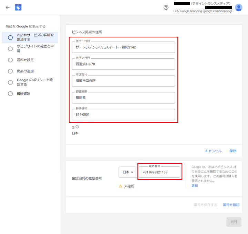Click the 番号を確認 link

tap(231, 205)
